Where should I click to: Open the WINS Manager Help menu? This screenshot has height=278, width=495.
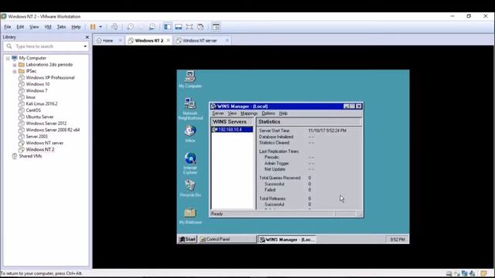(x=283, y=114)
